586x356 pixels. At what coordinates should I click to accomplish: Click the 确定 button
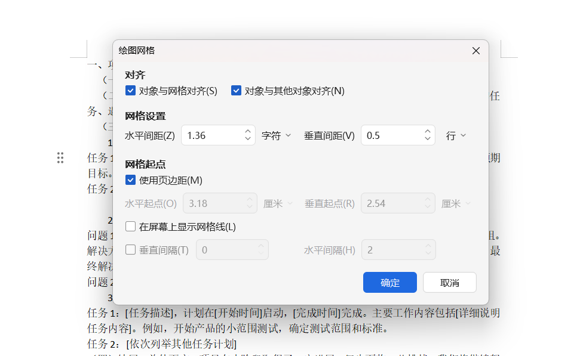389,282
